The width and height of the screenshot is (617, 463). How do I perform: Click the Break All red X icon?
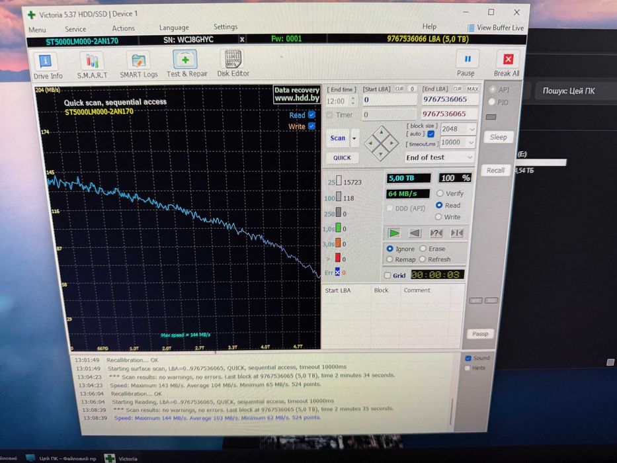pyautogui.click(x=508, y=60)
